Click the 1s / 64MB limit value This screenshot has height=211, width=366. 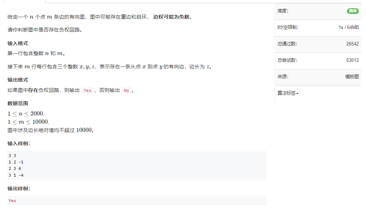tap(348, 28)
